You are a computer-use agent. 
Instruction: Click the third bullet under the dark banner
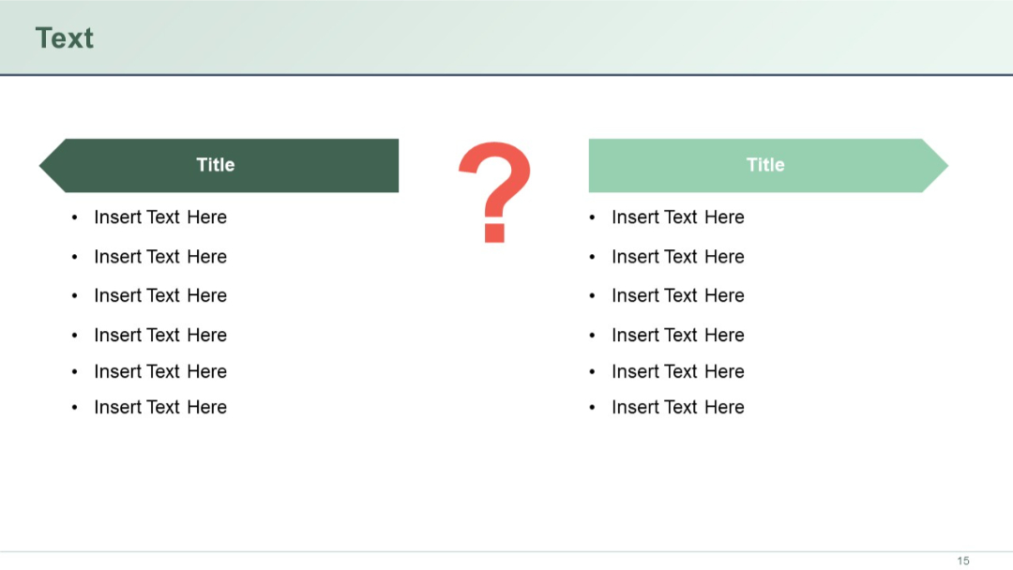(x=159, y=295)
